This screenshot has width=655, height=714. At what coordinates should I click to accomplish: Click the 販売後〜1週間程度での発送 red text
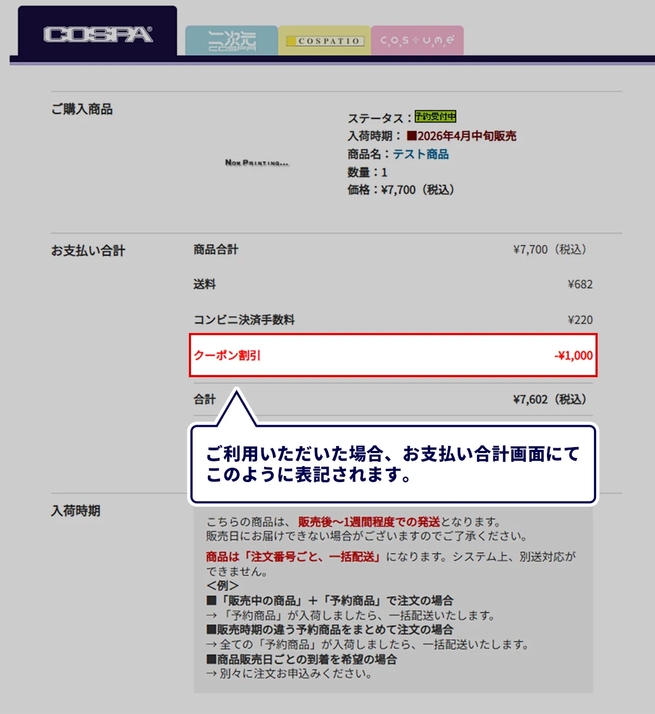tap(369, 521)
